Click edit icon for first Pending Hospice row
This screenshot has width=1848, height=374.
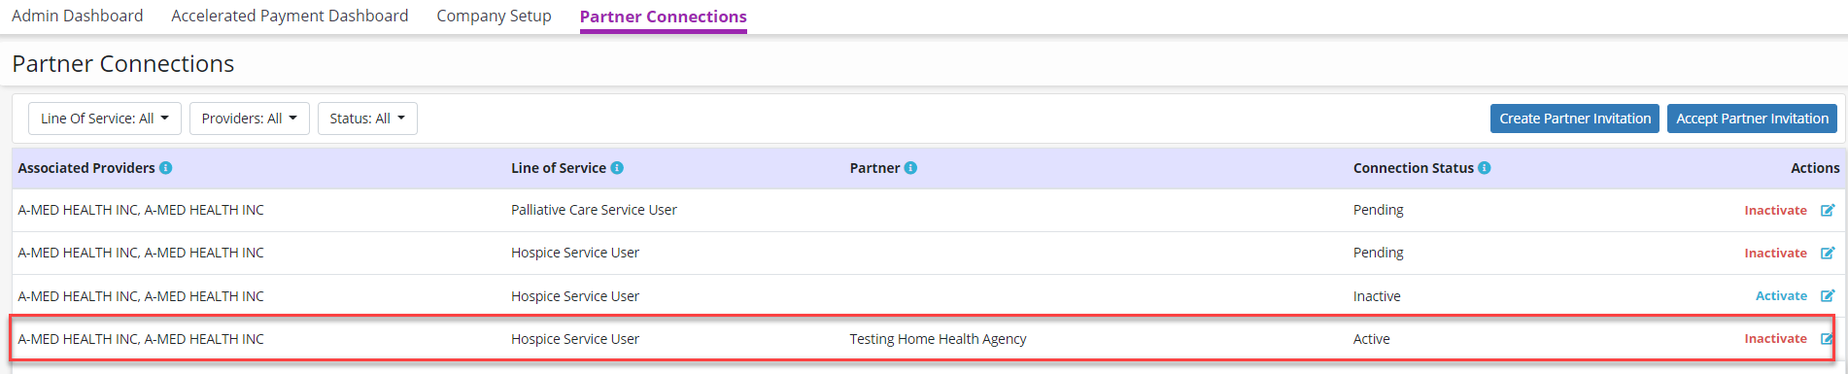(x=1827, y=253)
